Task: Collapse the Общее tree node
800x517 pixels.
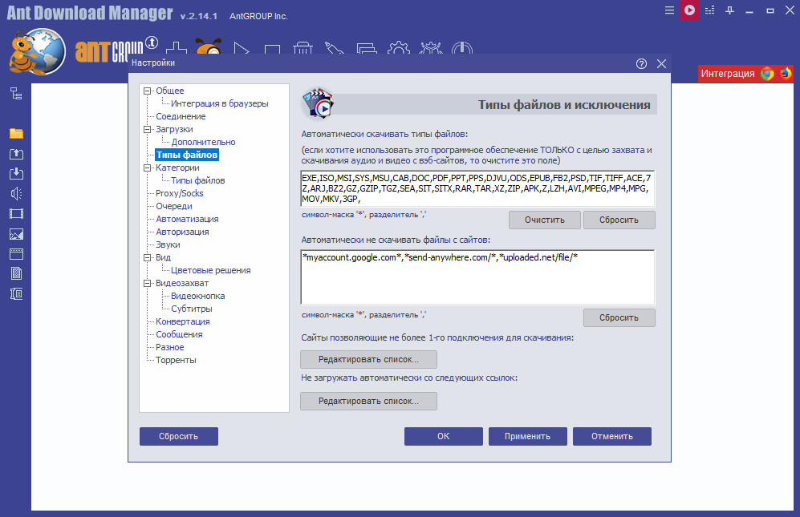Action: (x=148, y=91)
